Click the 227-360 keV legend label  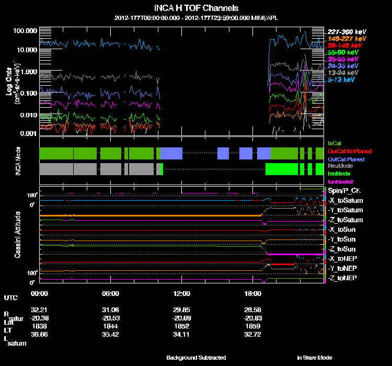346,32
